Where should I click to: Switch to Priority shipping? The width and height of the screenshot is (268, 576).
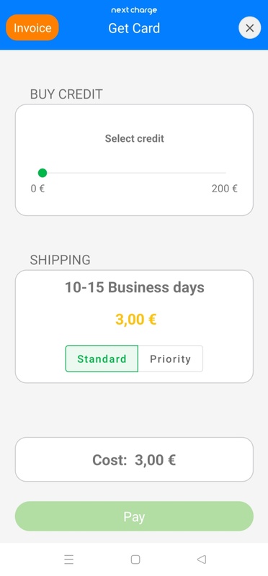click(171, 359)
